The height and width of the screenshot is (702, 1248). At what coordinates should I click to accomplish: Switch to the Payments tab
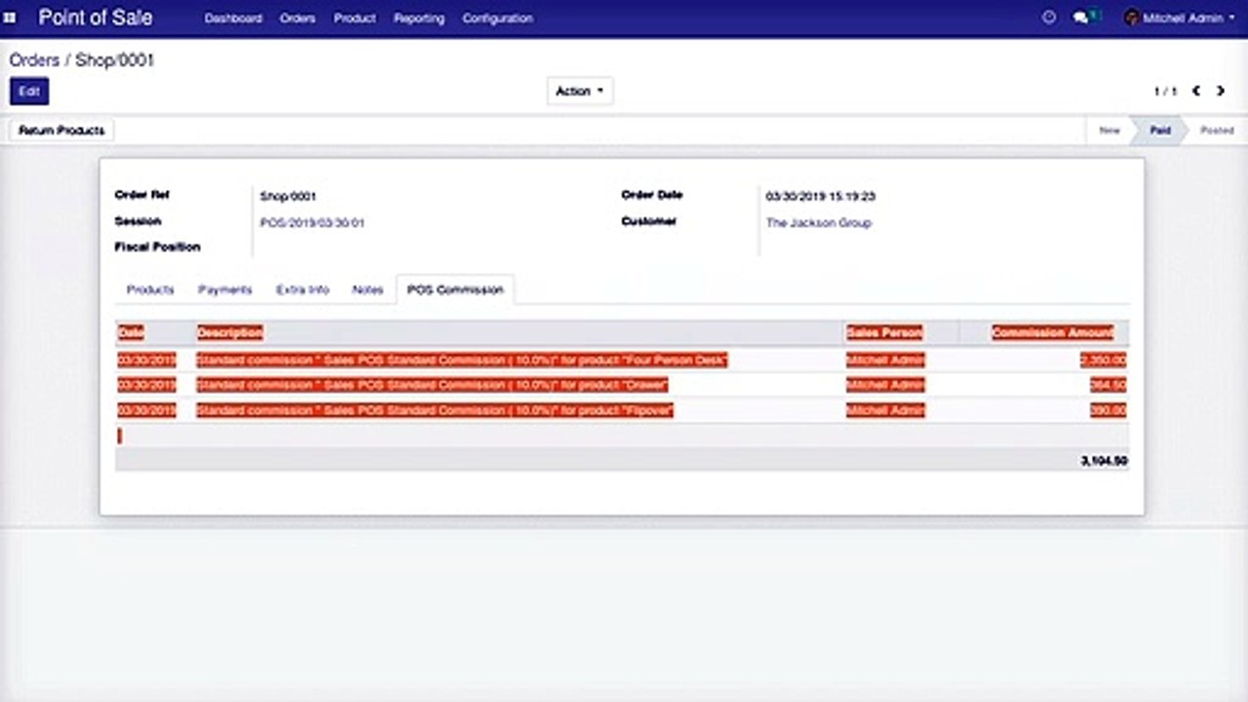[x=225, y=290]
